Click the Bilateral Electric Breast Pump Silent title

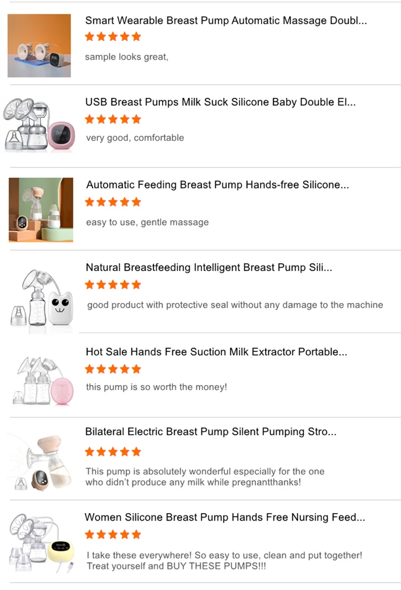pos(210,432)
